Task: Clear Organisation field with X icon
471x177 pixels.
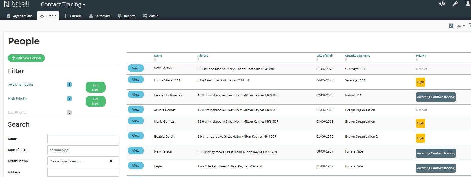Action: (x=111, y=161)
